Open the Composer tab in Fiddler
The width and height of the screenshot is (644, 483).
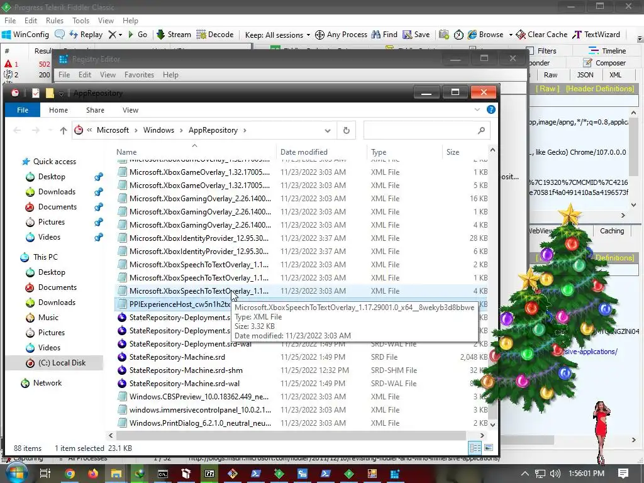[605, 63]
